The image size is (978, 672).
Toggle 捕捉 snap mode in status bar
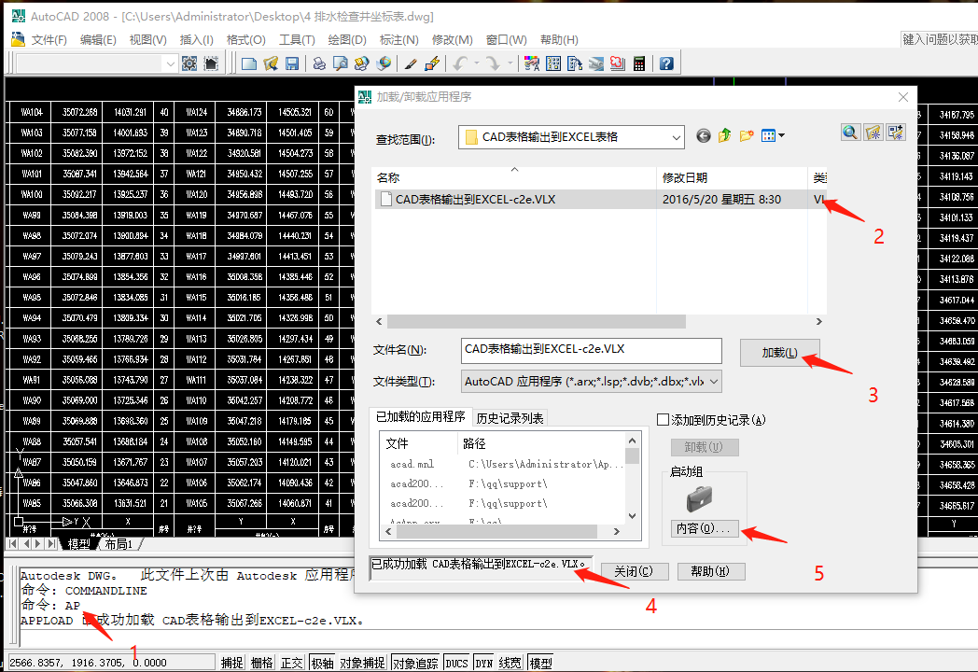(231, 663)
